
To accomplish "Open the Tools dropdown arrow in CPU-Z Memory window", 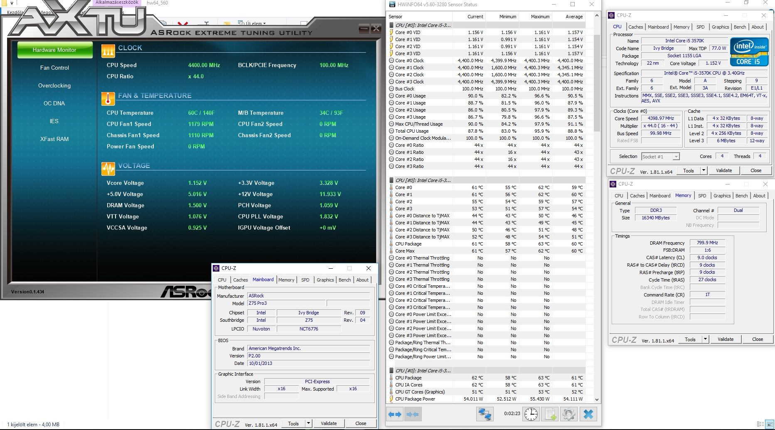I will (x=705, y=339).
